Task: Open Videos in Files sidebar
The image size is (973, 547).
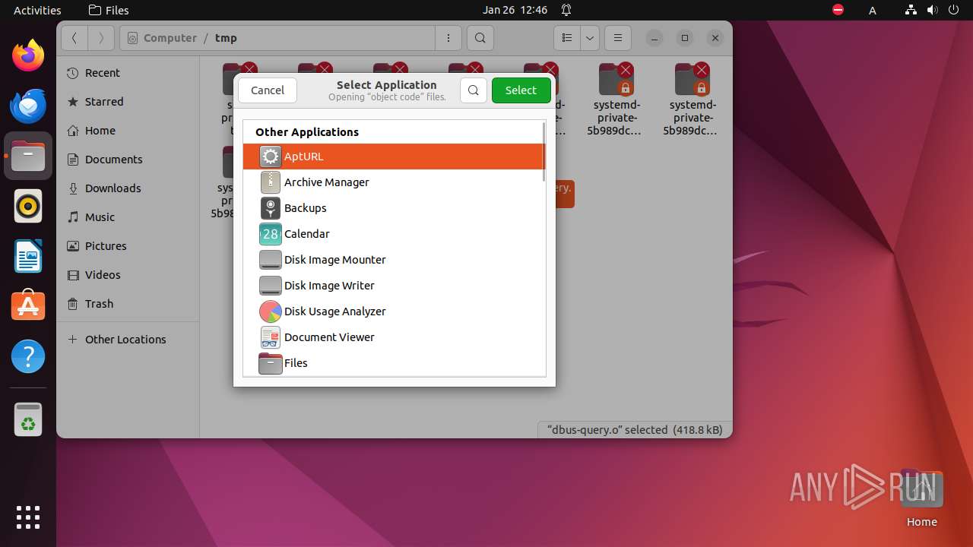Action: (128, 275)
